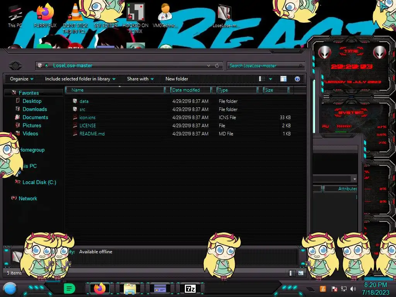Open Firefox from the taskbar
This screenshot has width=396, height=297.
pyautogui.click(x=100, y=288)
